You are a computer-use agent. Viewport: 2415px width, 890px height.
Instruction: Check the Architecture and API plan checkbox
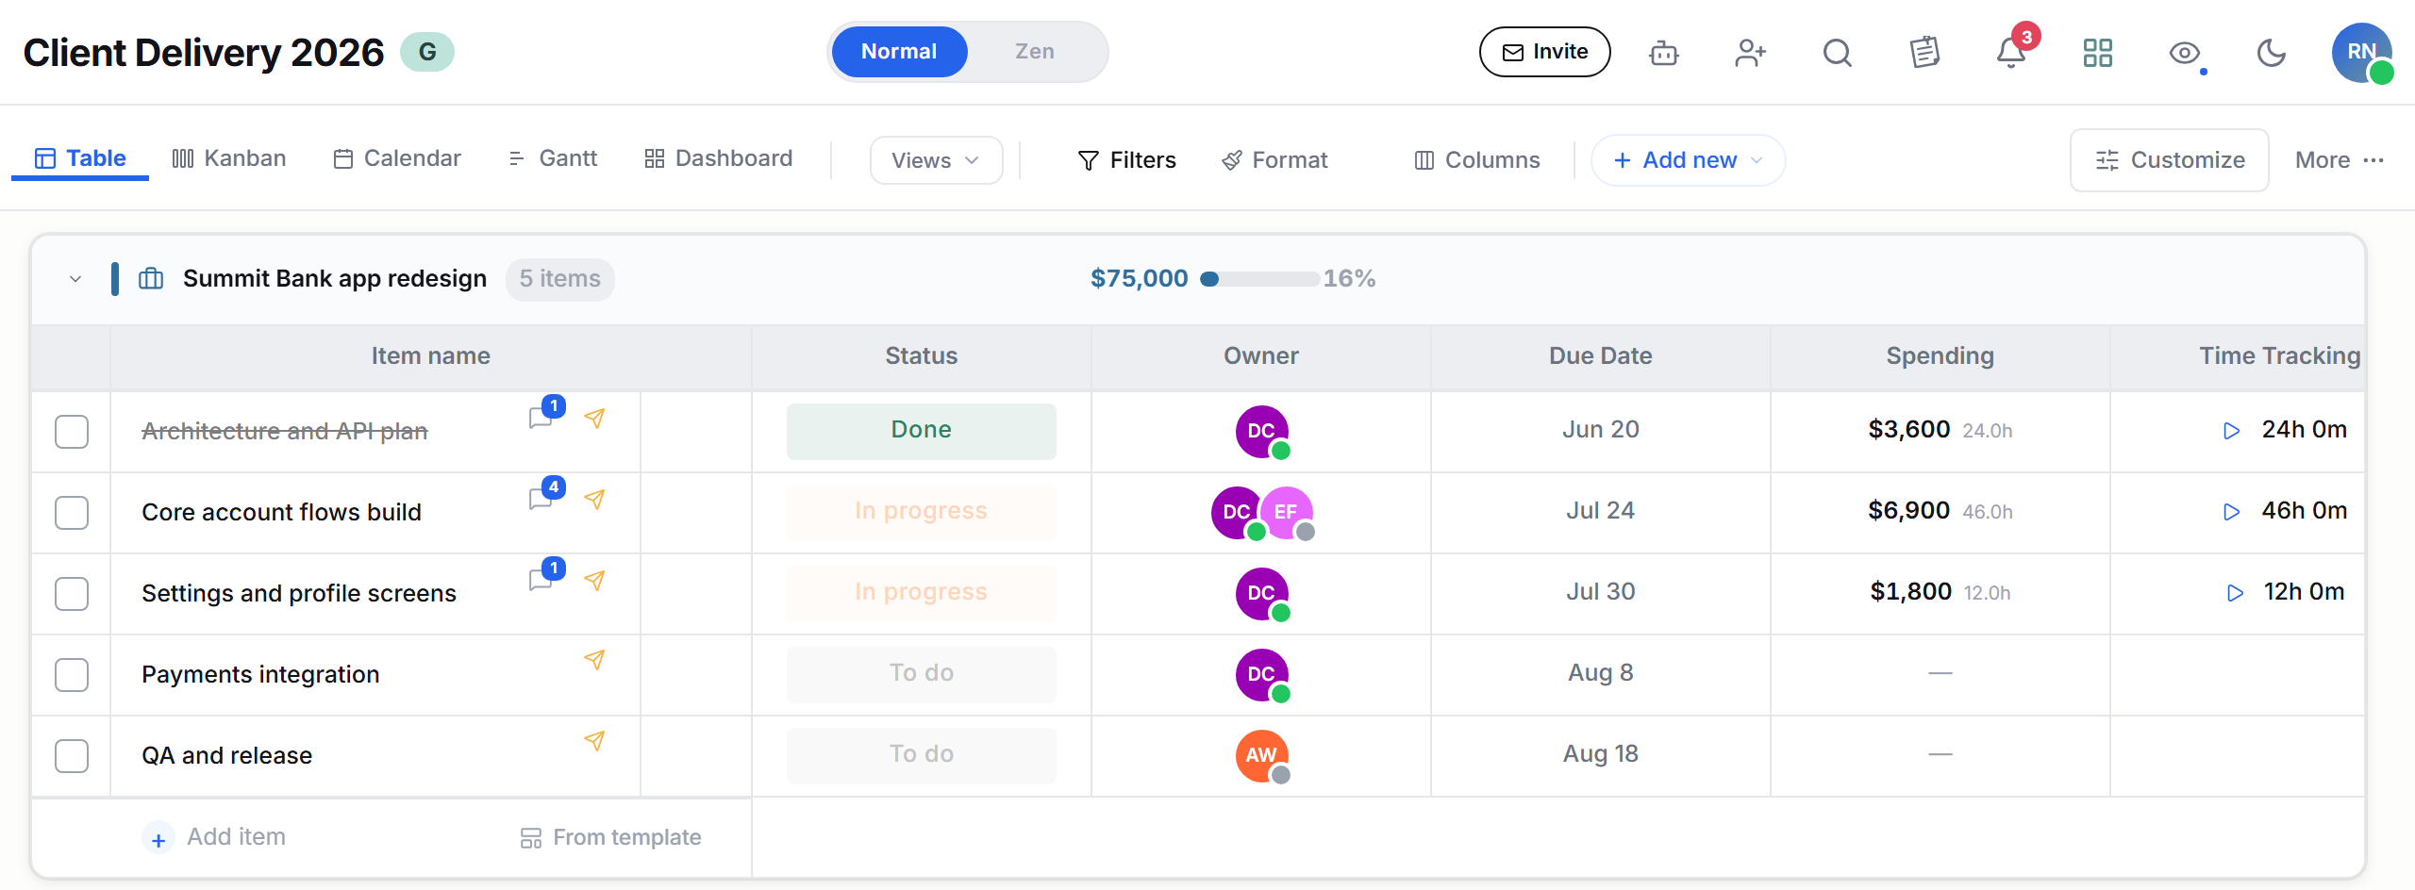click(x=72, y=432)
